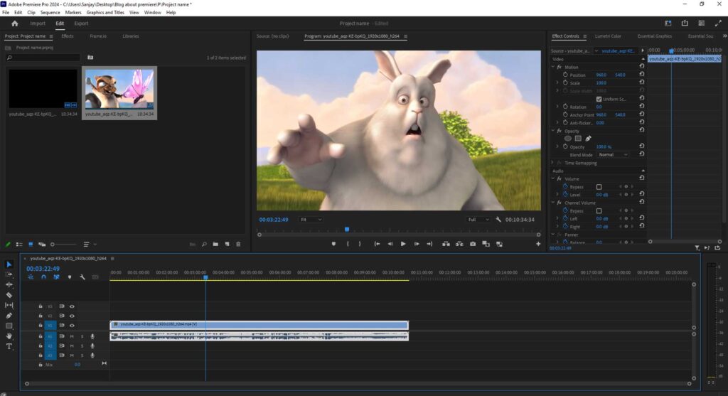Click the Quick Export share icon top right
The height and width of the screenshot is (396, 728).
pos(685,23)
